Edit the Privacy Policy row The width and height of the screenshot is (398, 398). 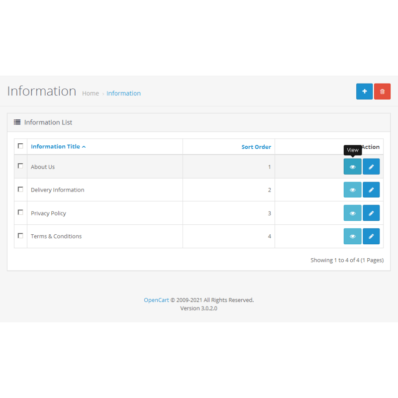(371, 213)
